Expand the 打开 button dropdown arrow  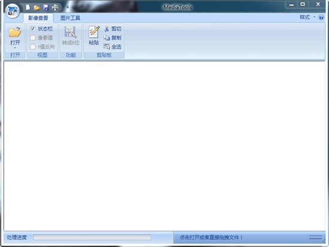[x=15, y=48]
